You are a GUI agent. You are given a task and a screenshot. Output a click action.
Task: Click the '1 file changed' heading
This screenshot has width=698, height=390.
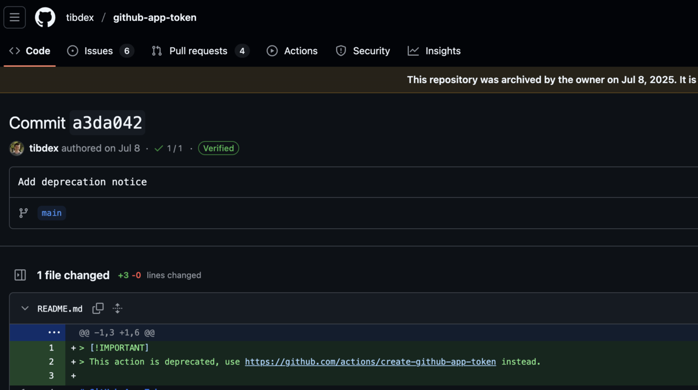pos(73,275)
